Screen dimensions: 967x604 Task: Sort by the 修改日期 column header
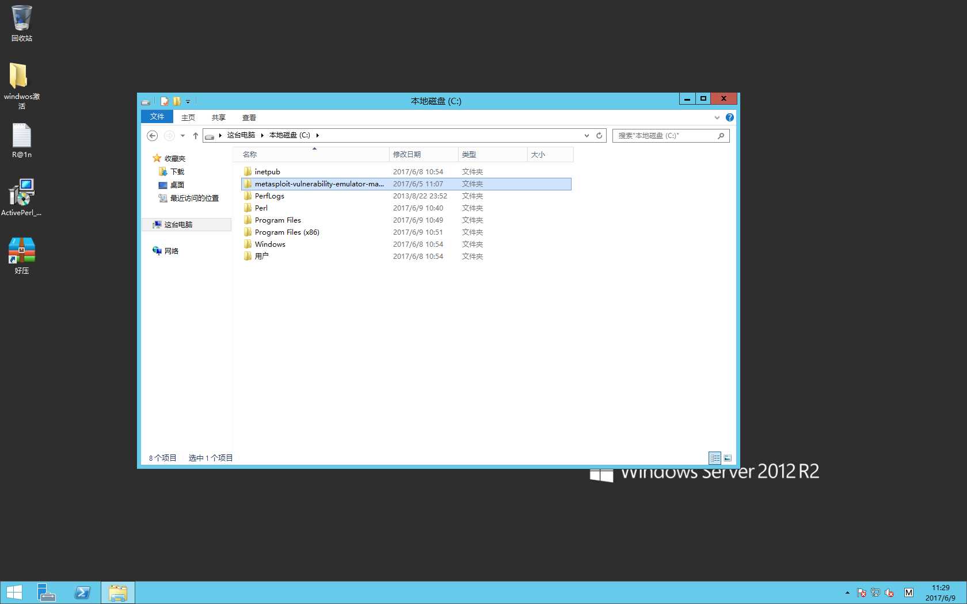click(424, 154)
